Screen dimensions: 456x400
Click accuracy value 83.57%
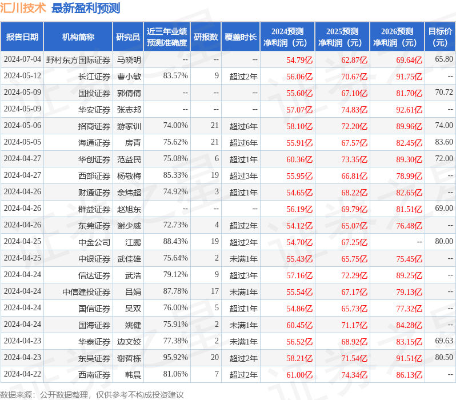coord(175,76)
